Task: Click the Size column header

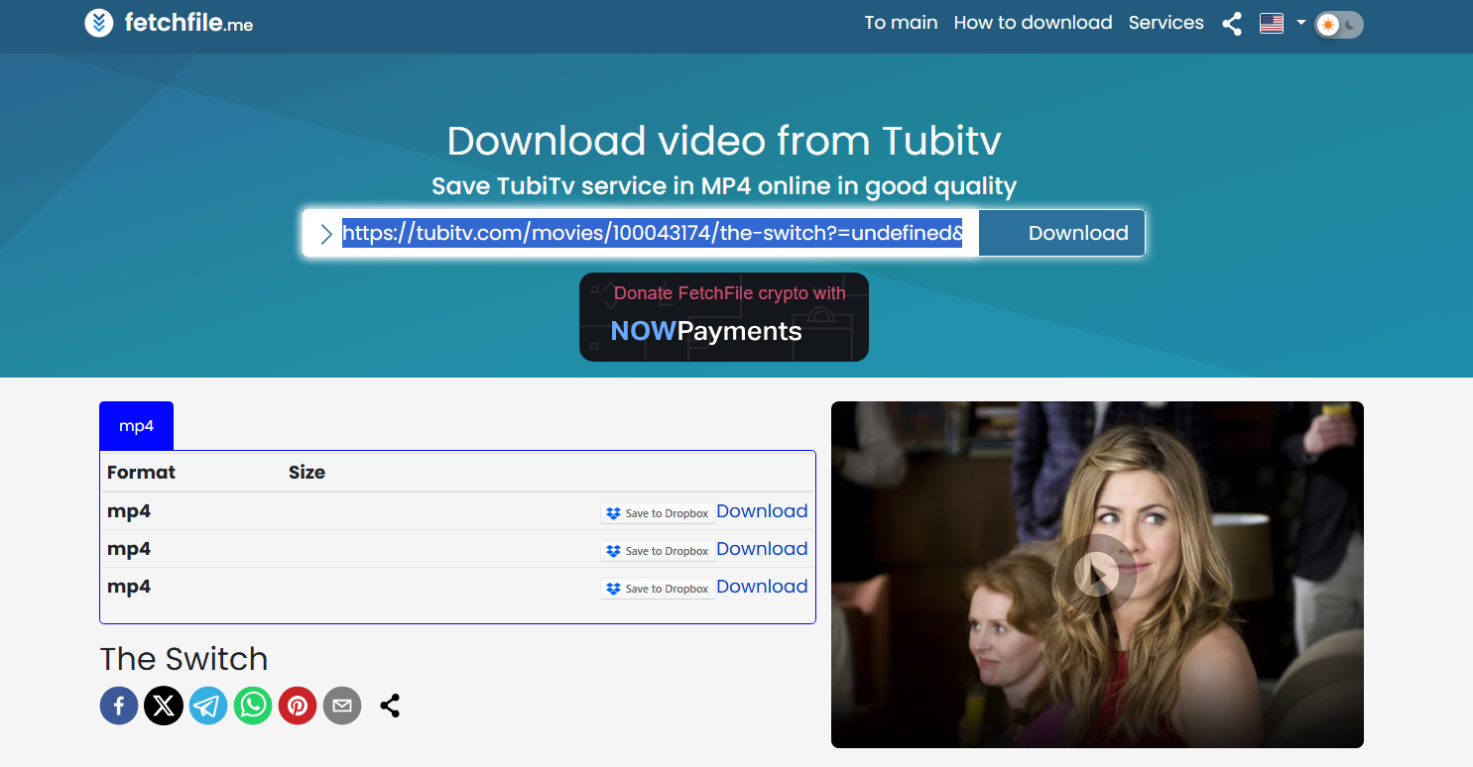Action: pos(307,473)
